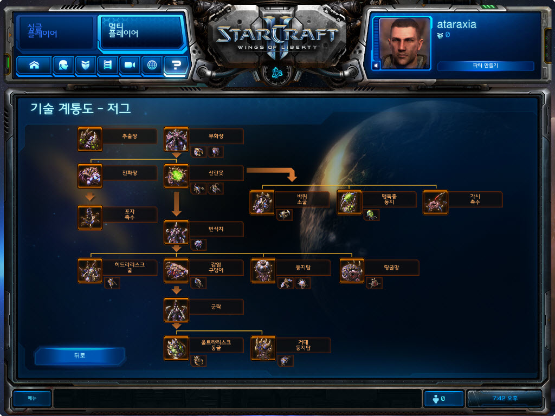Image resolution: width=555 pixels, height=416 pixels.
Task: Switch to the 싱글 플레이어 tab
Action: point(56,32)
